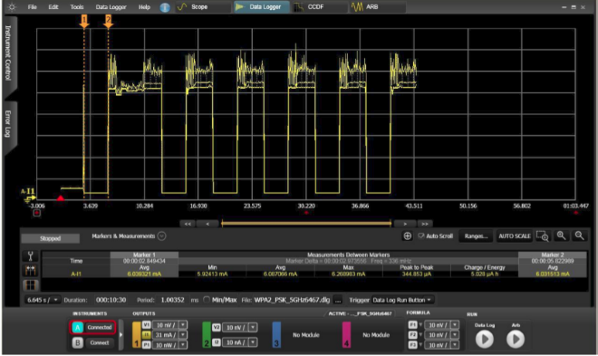Toggle V2 trace for output 2

click(x=217, y=327)
